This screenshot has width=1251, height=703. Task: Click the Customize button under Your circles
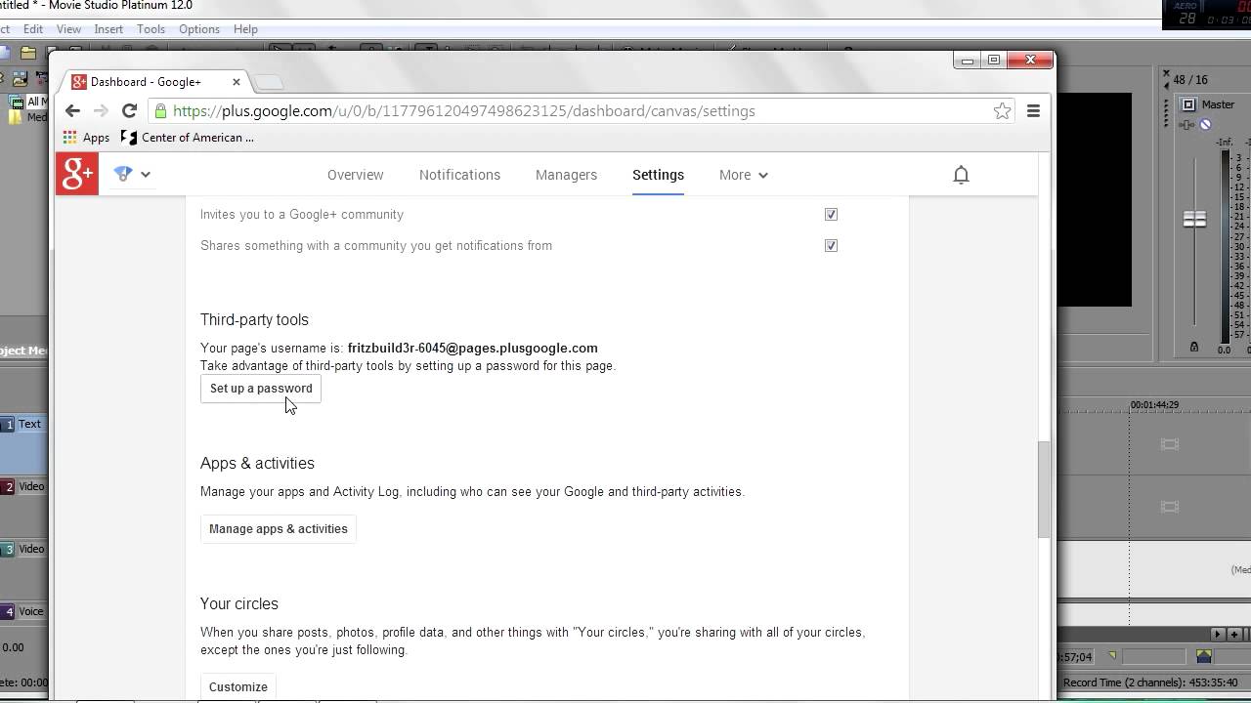click(238, 687)
